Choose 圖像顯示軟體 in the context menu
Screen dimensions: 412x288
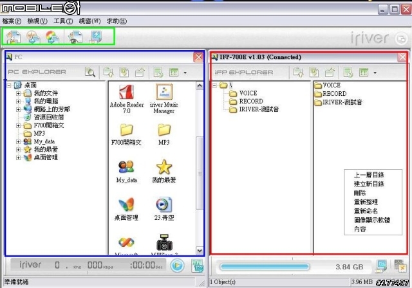pos(372,220)
